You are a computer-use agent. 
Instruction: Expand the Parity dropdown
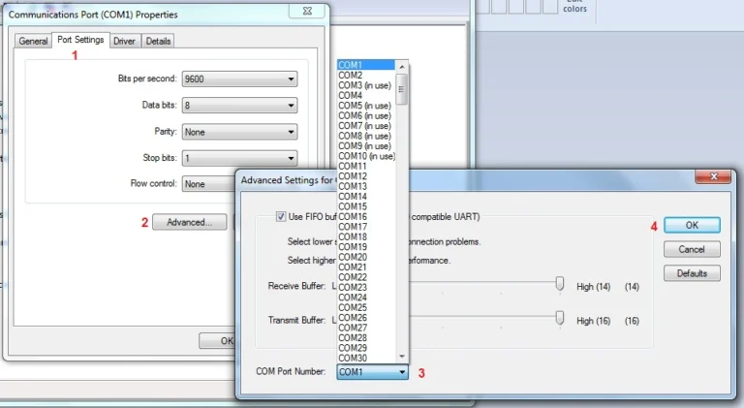tap(239, 132)
